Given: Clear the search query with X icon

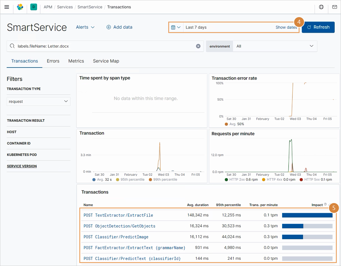Looking at the screenshot, I should coord(198,46).
